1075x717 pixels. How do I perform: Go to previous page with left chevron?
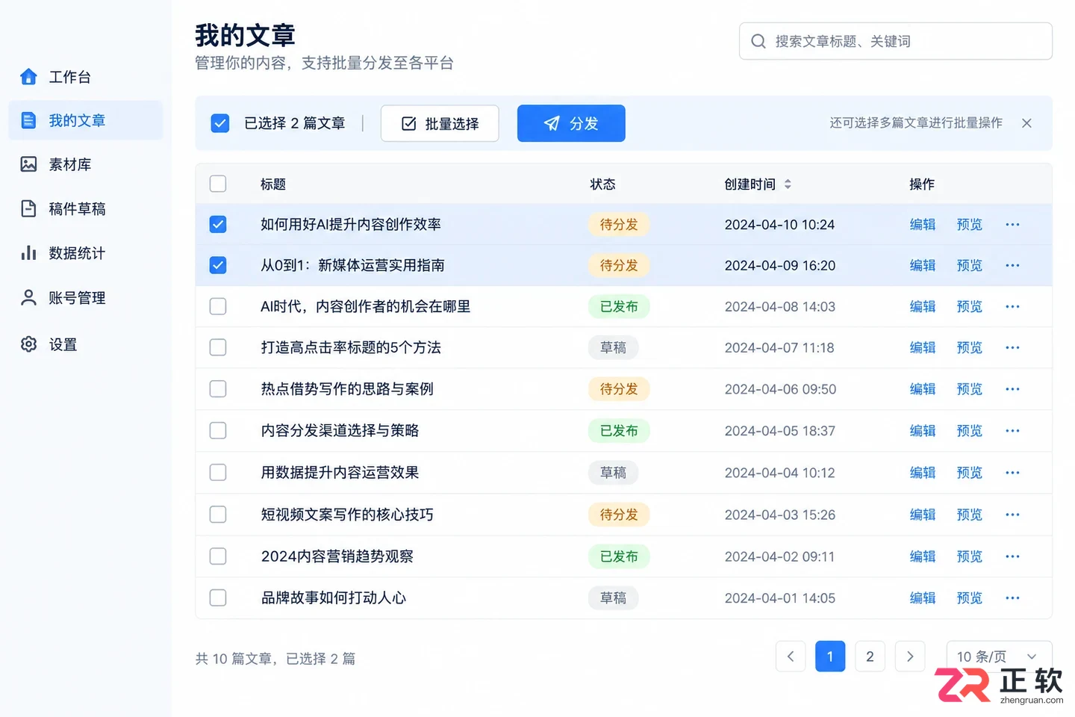tap(791, 657)
